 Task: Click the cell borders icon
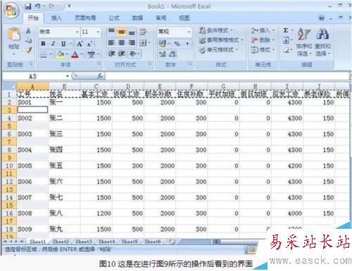point(44,54)
